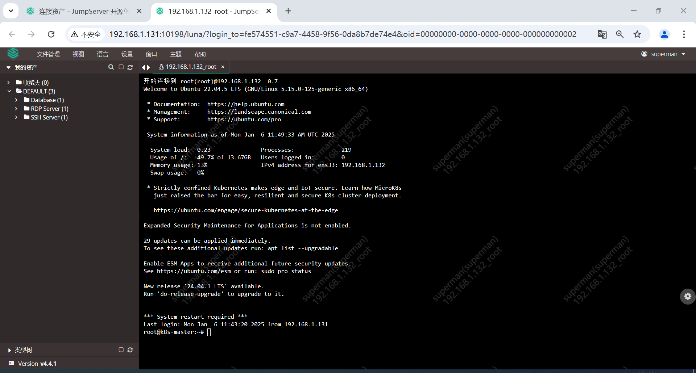Click the Linux icon on terminal tab

pos(161,67)
